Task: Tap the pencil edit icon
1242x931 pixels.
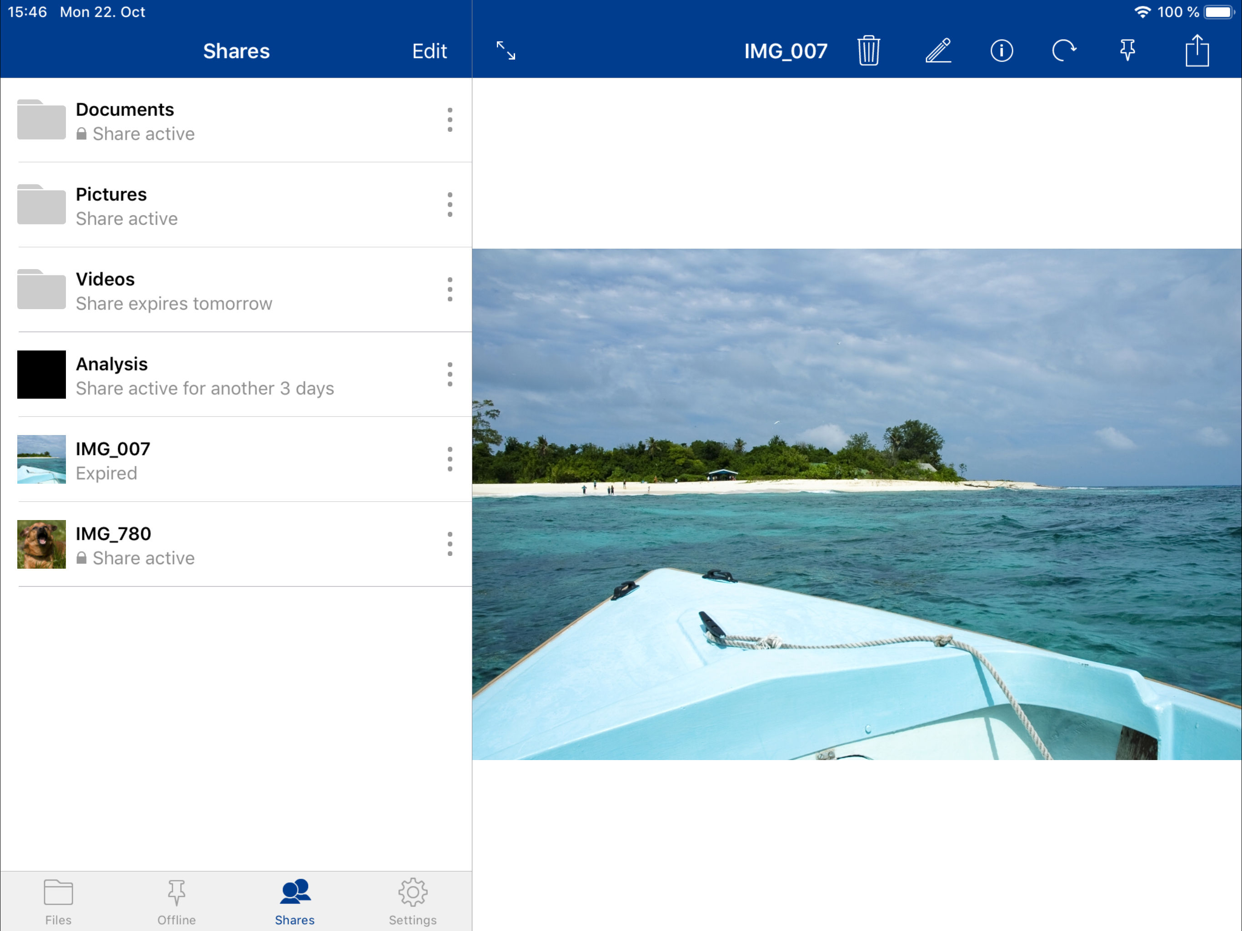Action: pos(938,51)
